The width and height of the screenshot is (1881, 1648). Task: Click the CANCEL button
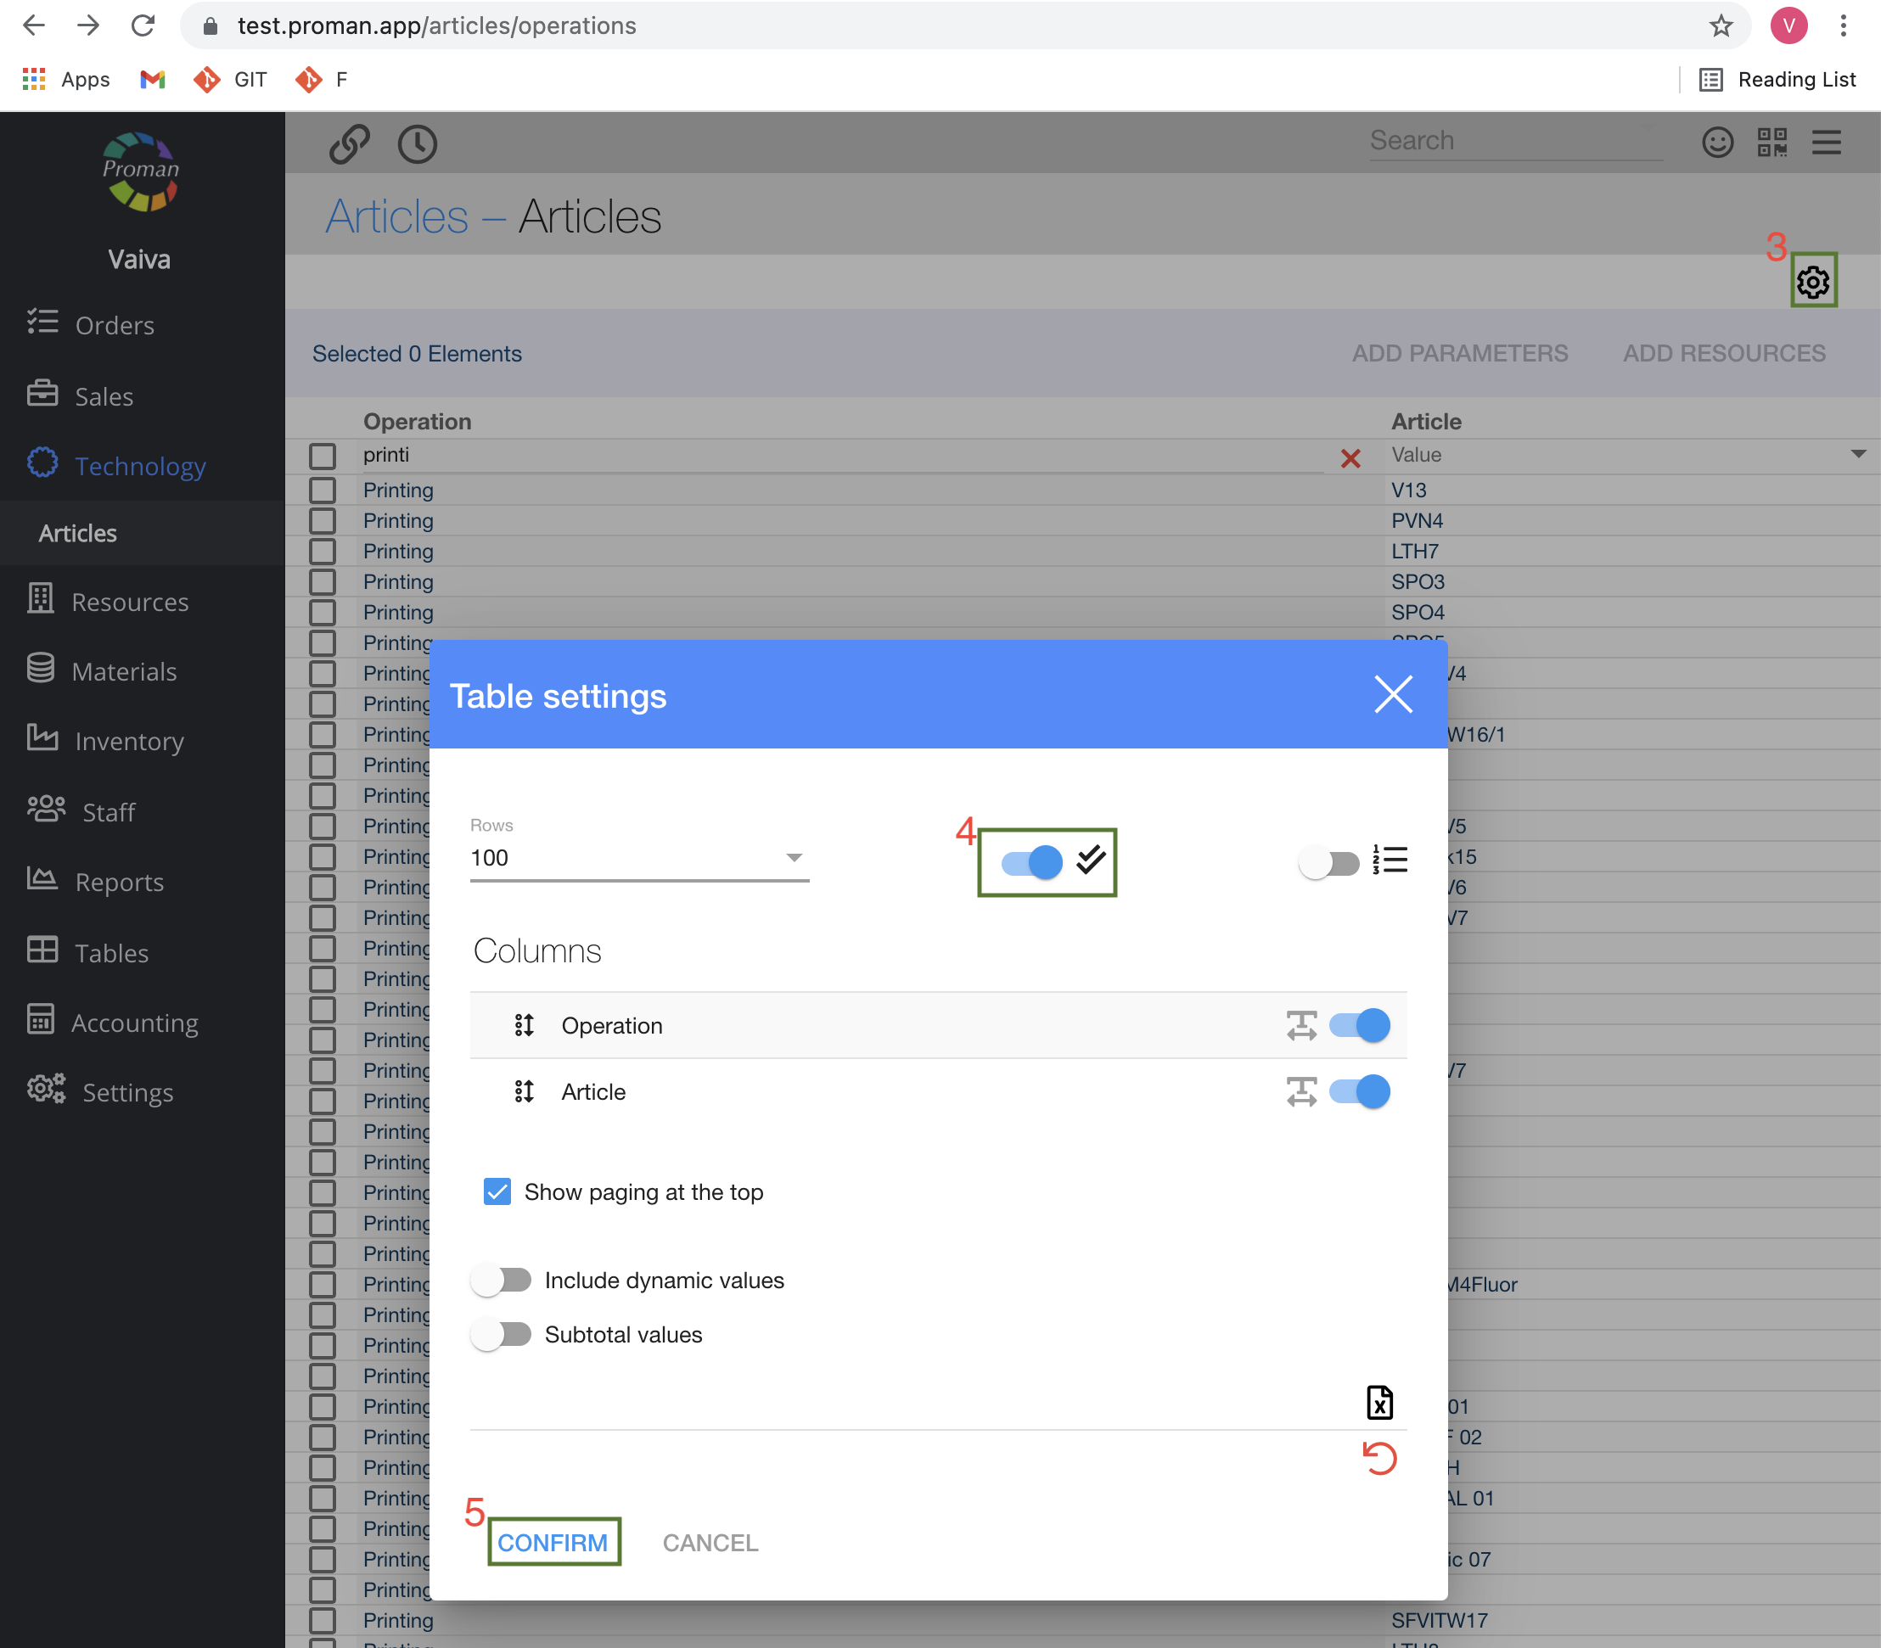pos(710,1542)
